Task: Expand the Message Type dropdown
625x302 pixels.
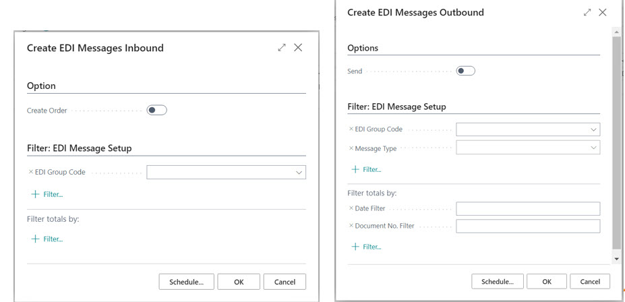Action: click(593, 148)
